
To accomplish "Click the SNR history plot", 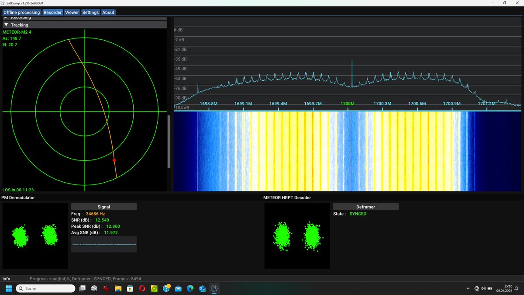I will (104, 244).
